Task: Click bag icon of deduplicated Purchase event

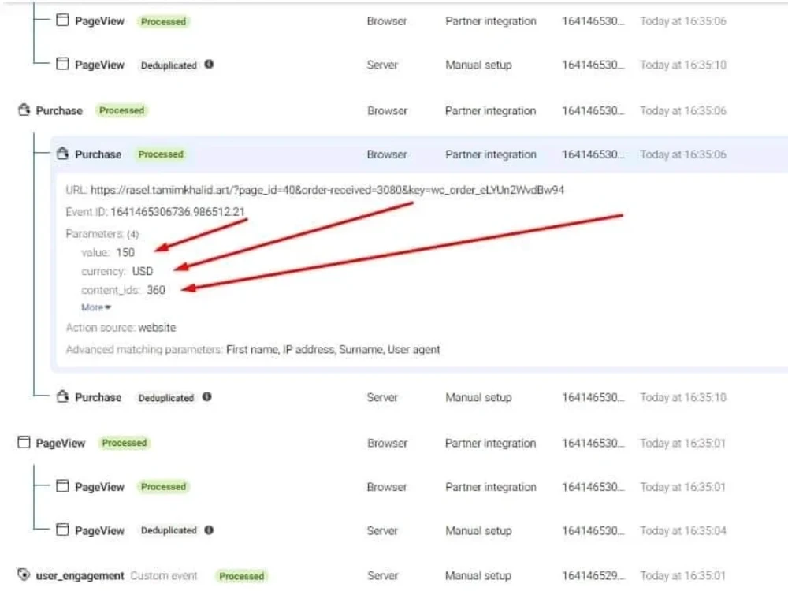Action: [x=62, y=396]
